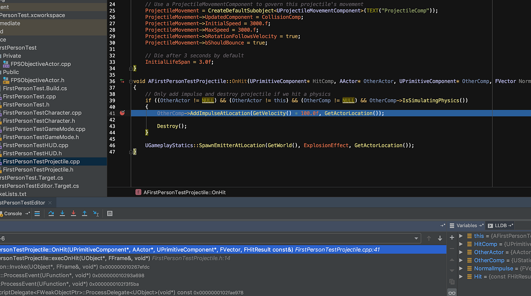Open the frames history dropdown arrow
Viewport: 531px width, 296px height.
pyautogui.click(x=416, y=238)
